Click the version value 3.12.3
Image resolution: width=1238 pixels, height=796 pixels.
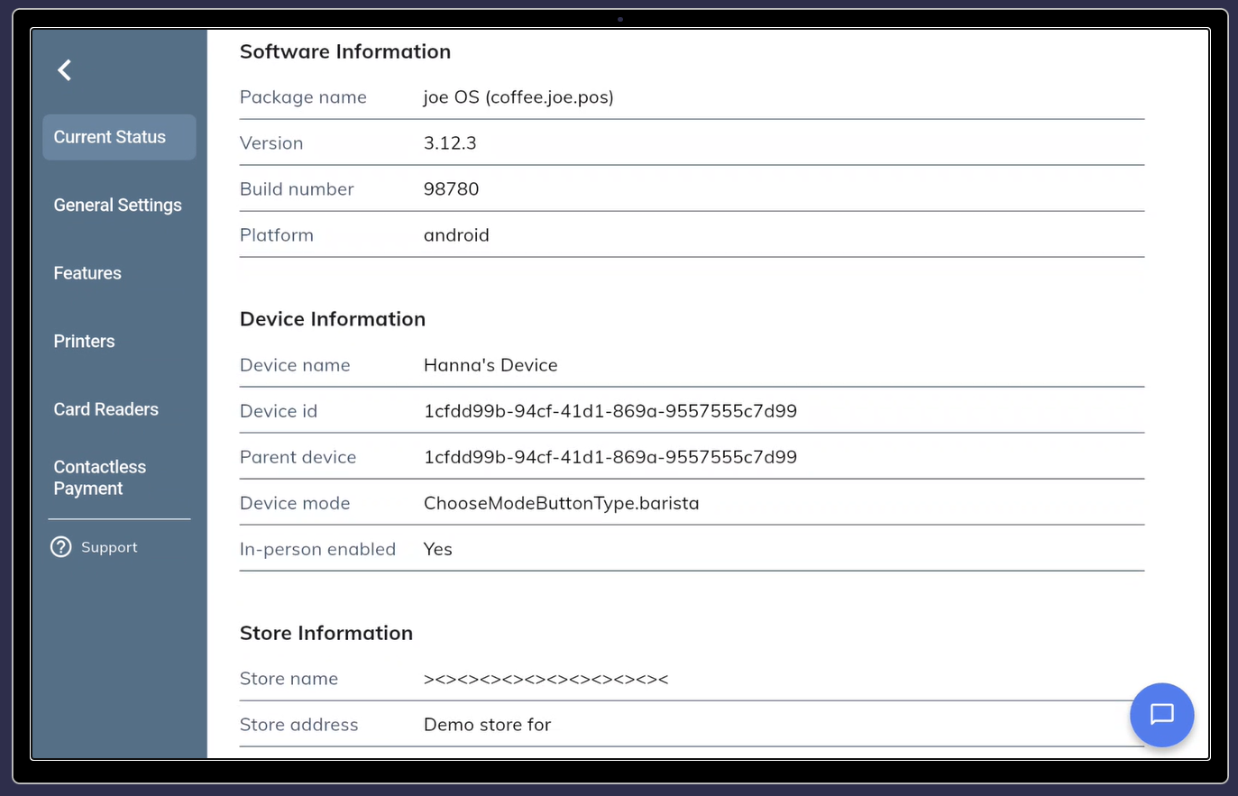450,143
